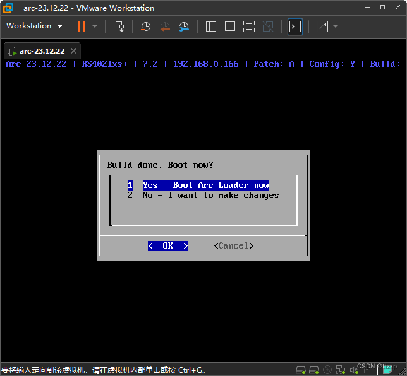
Task: Open the snapshot manager icon
Action: 184,26
